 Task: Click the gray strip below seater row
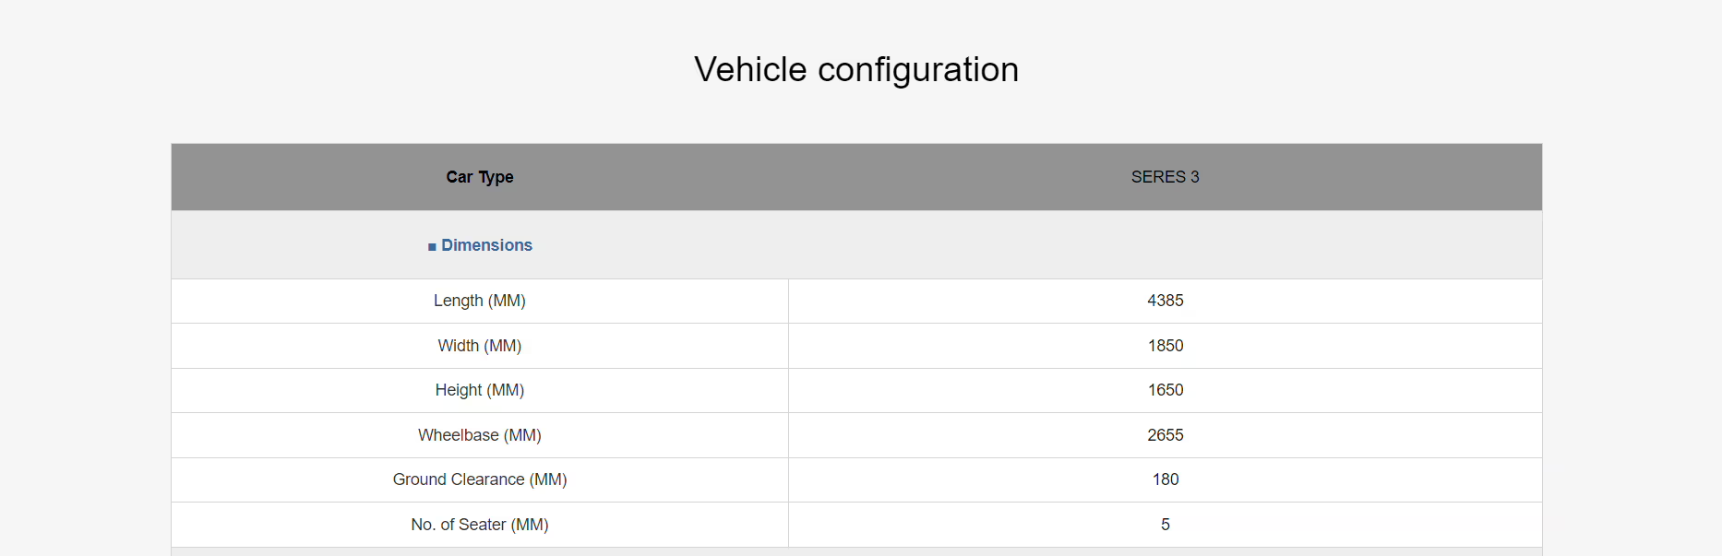click(855, 551)
